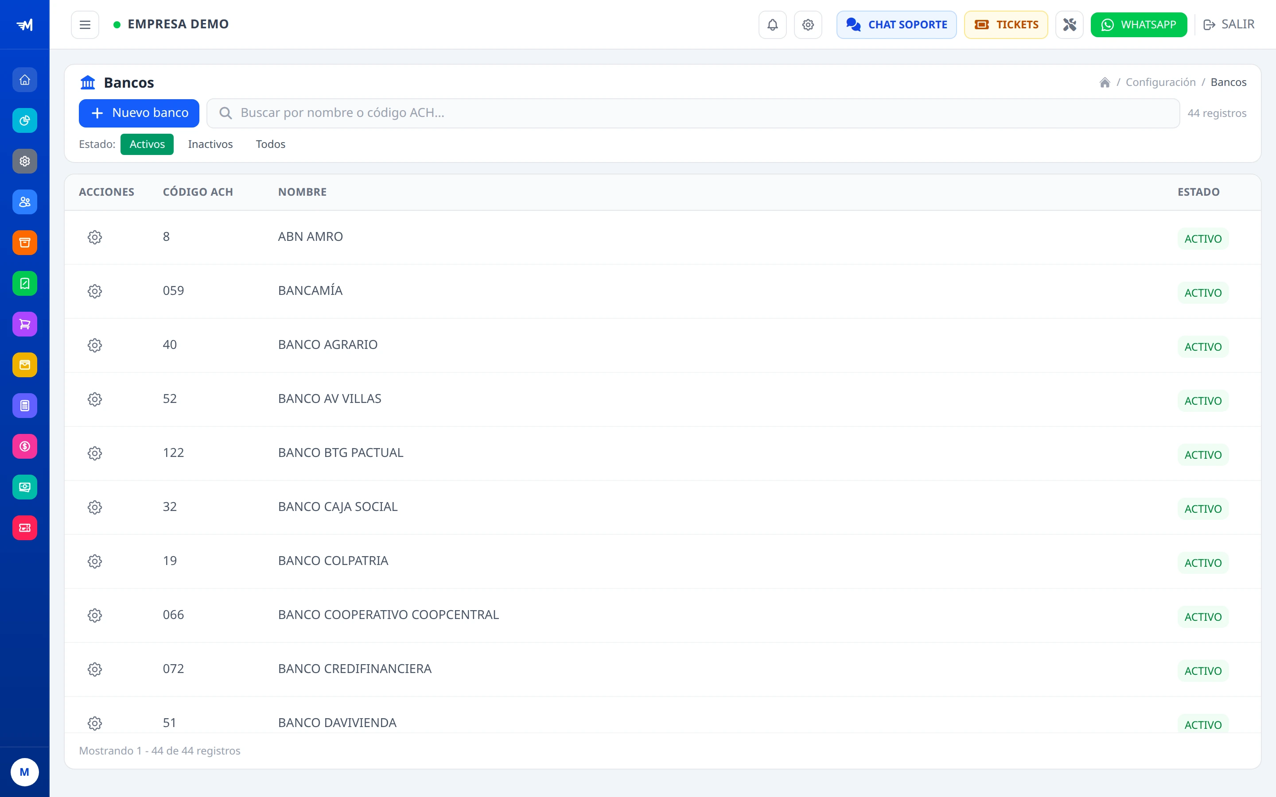This screenshot has height=797, width=1276.
Task: Open the user avatar M
Action: (25, 772)
